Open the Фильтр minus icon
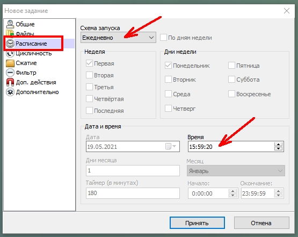The image size is (298, 237). (10, 73)
